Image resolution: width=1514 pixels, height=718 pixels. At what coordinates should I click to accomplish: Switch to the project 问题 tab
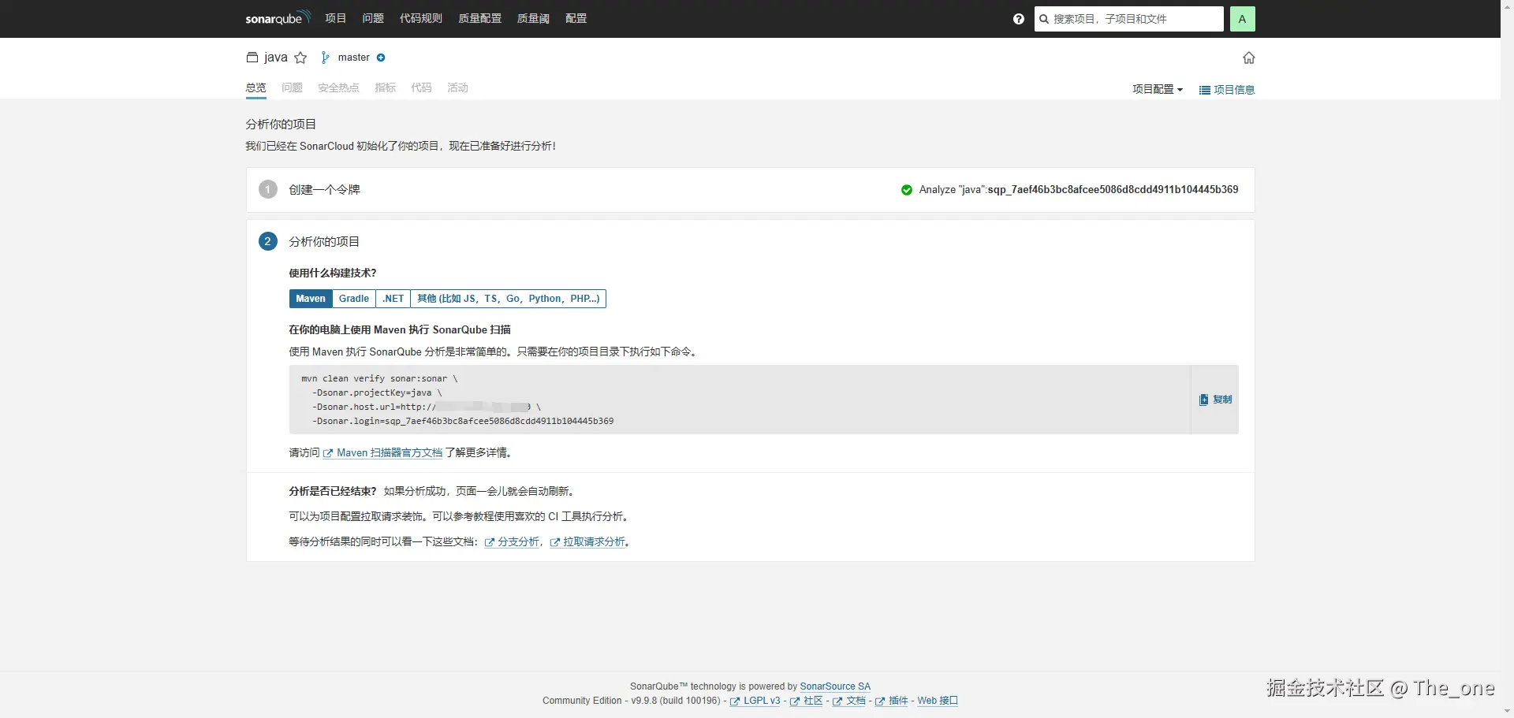point(293,87)
